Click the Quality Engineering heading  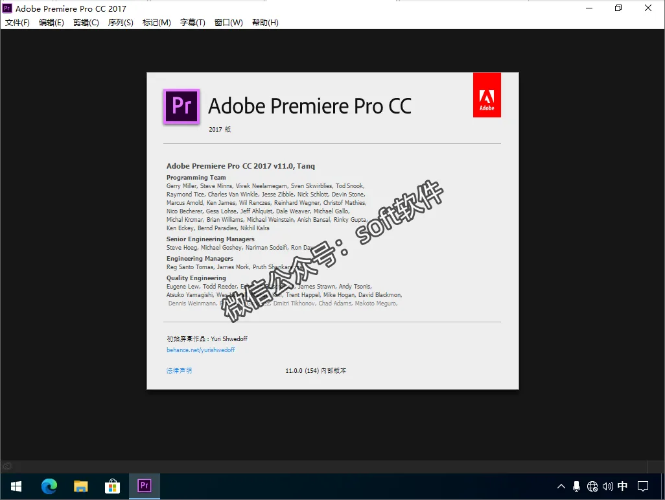tap(196, 278)
